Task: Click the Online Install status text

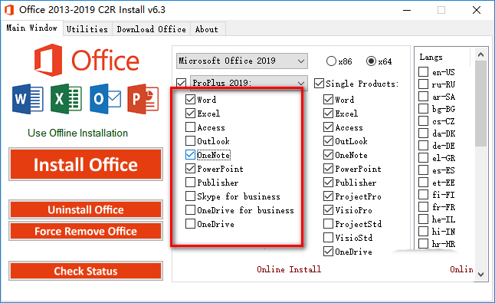Action: (289, 269)
